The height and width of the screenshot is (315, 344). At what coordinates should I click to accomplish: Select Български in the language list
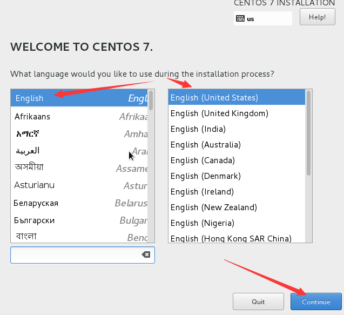pos(79,220)
